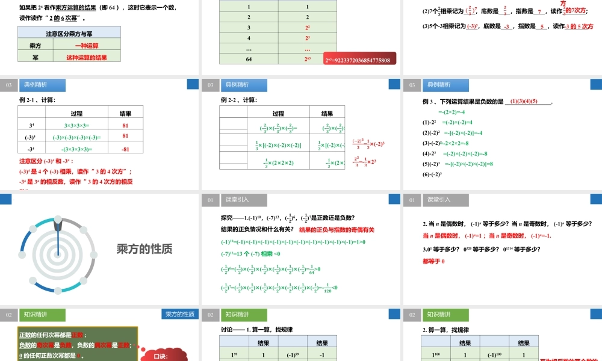Image resolution: width=602 pixels, height=361 pixels.
Task: Click the 典例精析 label on the 例2-1 slide
Action: tap(42, 85)
